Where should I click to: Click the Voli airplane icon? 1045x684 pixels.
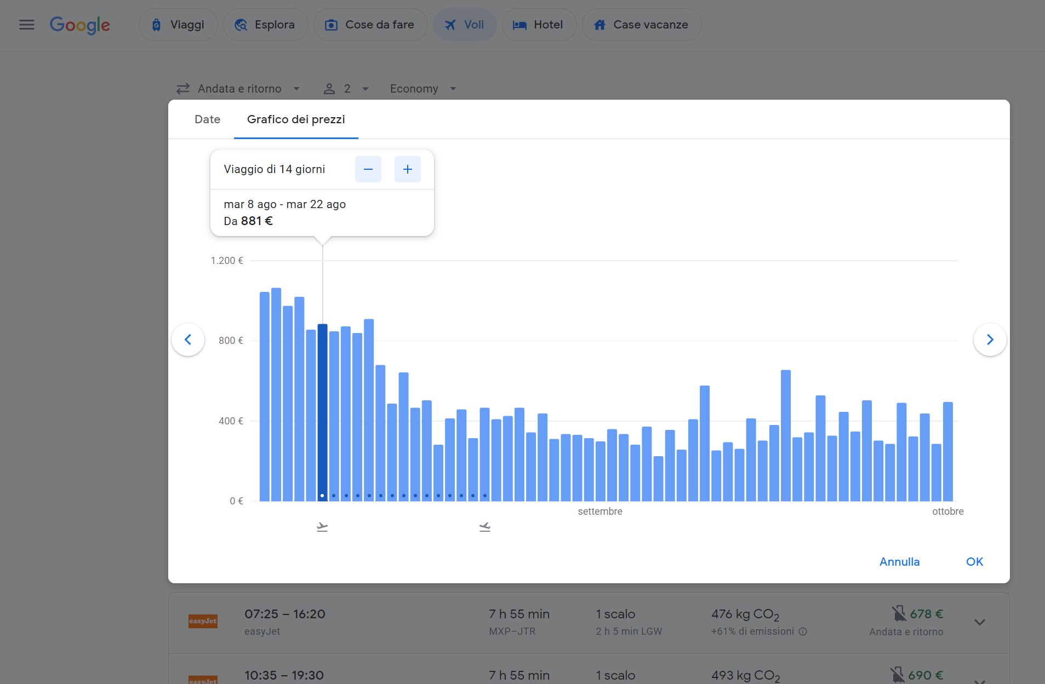[x=450, y=25]
